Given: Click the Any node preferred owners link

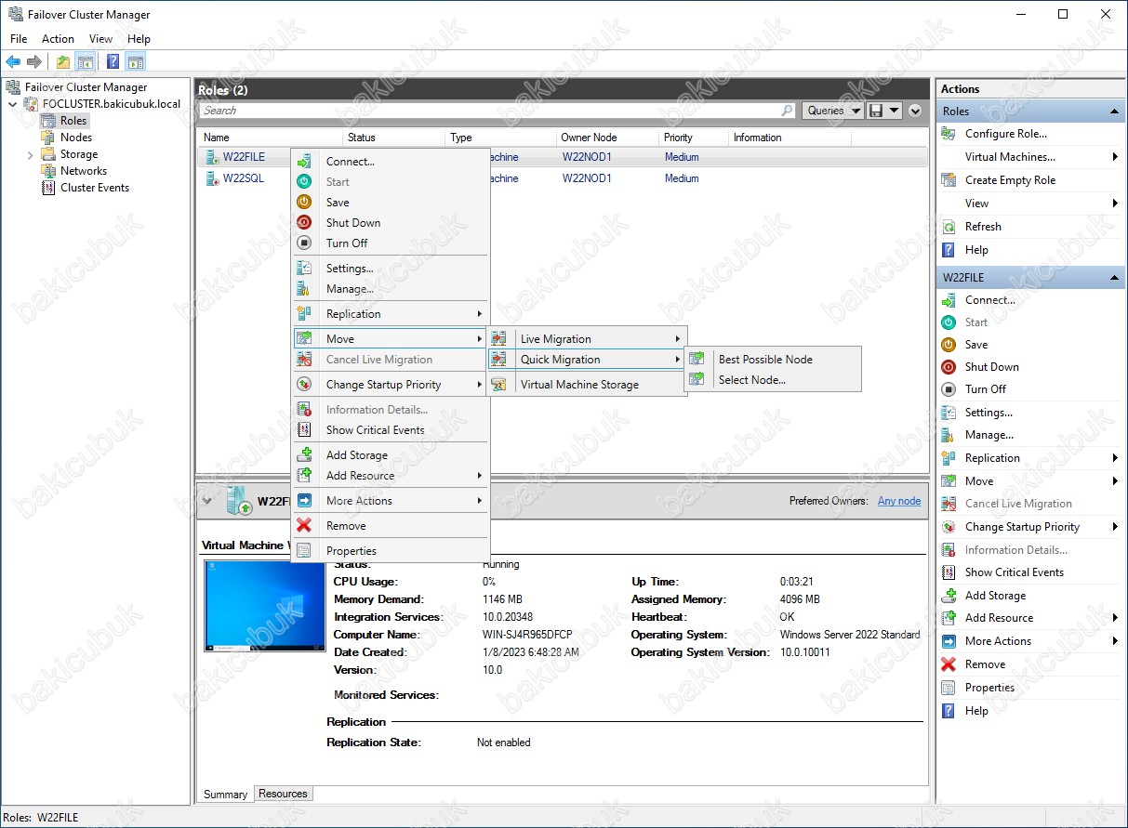Looking at the screenshot, I should click(899, 501).
